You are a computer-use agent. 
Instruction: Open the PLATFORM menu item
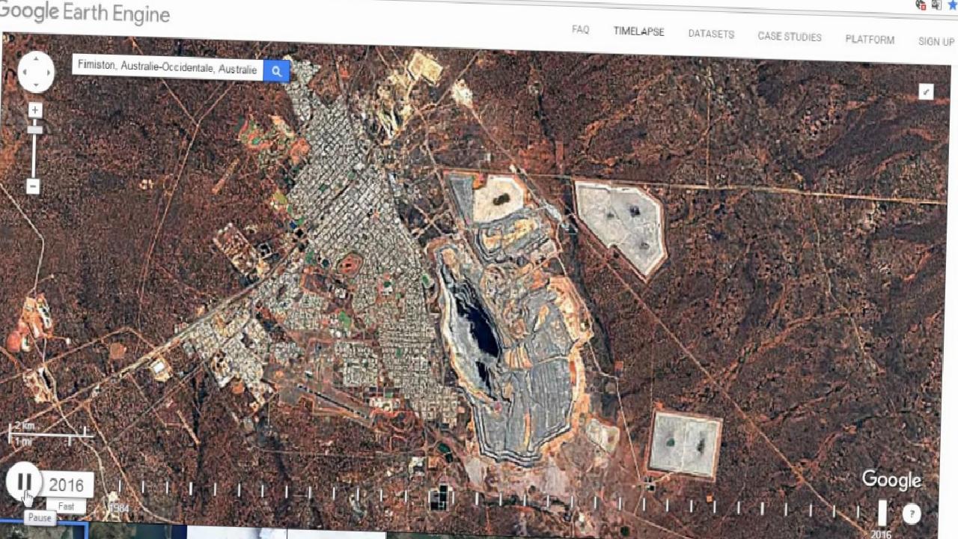coord(870,39)
